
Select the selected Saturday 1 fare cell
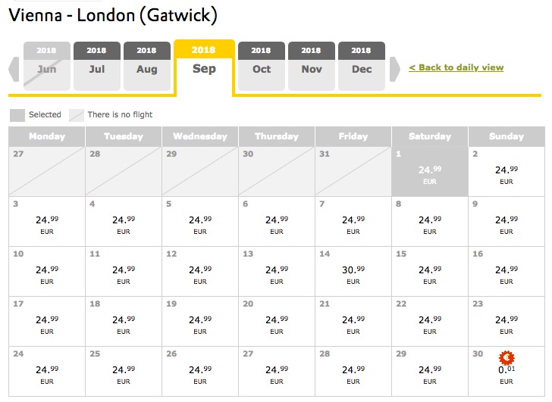(x=430, y=172)
